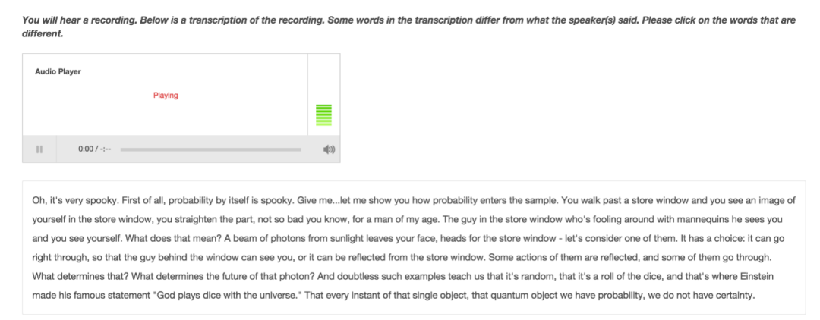This screenshot has height=320, width=820.
Task: Click the "Audio Player" label
Action: pos(58,71)
